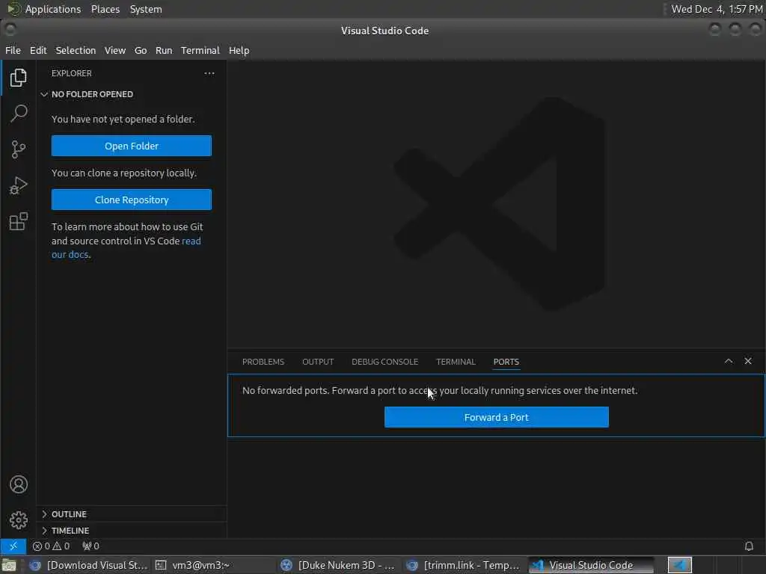Open the File menu
Viewport: 766px width, 574px height.
pyautogui.click(x=13, y=50)
